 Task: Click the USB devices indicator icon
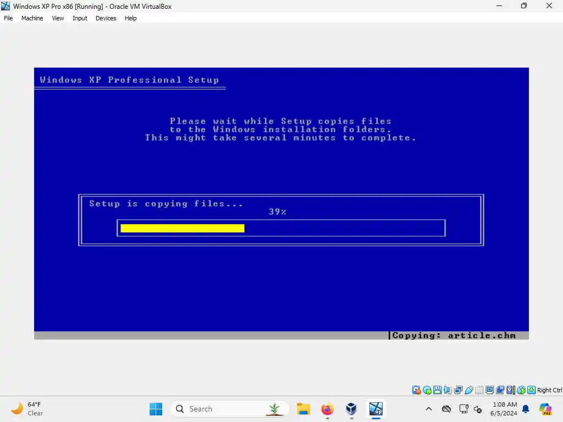pyautogui.click(x=469, y=390)
